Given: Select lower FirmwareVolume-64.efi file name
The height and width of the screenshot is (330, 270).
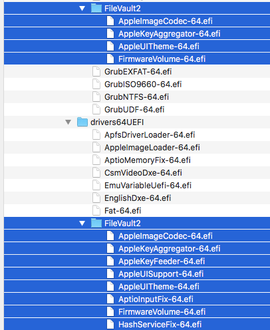Looking at the screenshot, I should tap(162, 312).
